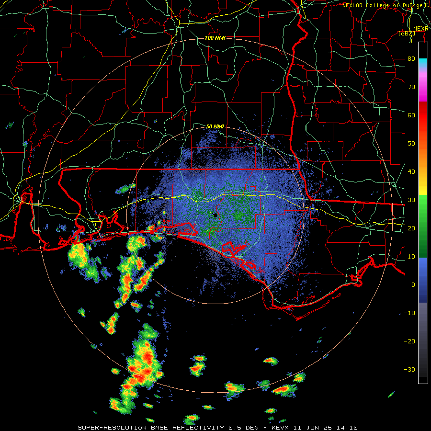The height and width of the screenshot is (431, 431).
Task: Click the -10 value on the dBZ scale
Action: (409, 313)
